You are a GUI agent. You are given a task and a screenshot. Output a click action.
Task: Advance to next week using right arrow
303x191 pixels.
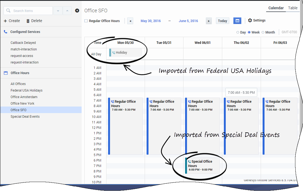pos(209,21)
